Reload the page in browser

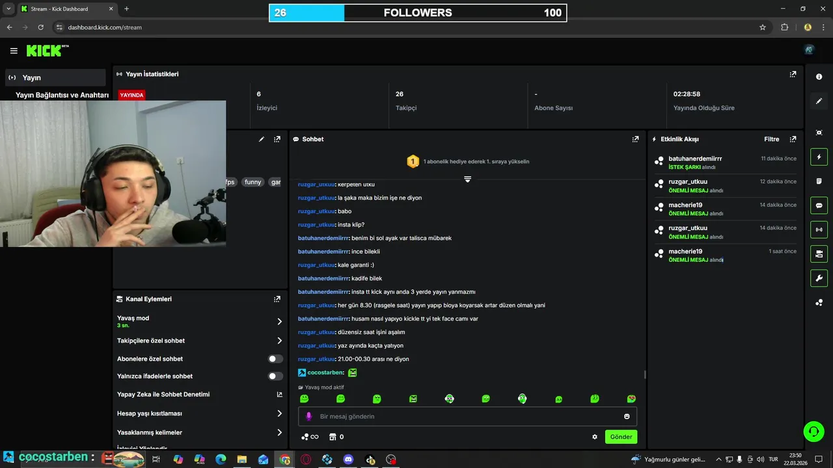click(40, 27)
